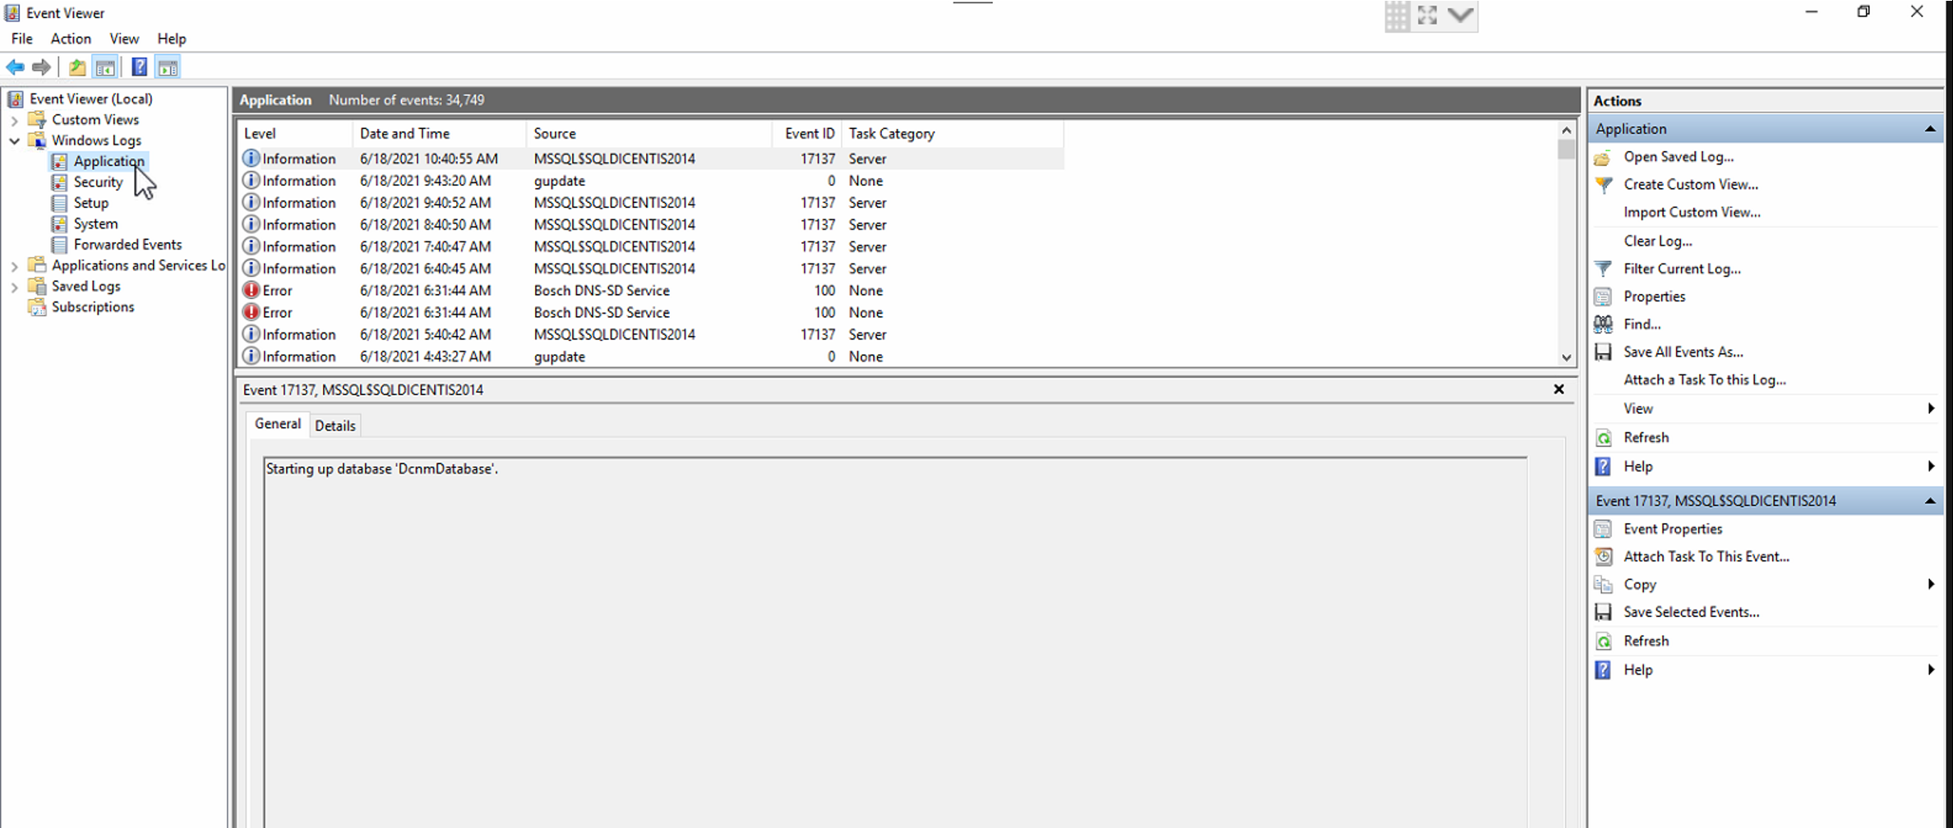Image resolution: width=1953 pixels, height=828 pixels.
Task: Click the Find binoculars icon
Action: (1603, 324)
